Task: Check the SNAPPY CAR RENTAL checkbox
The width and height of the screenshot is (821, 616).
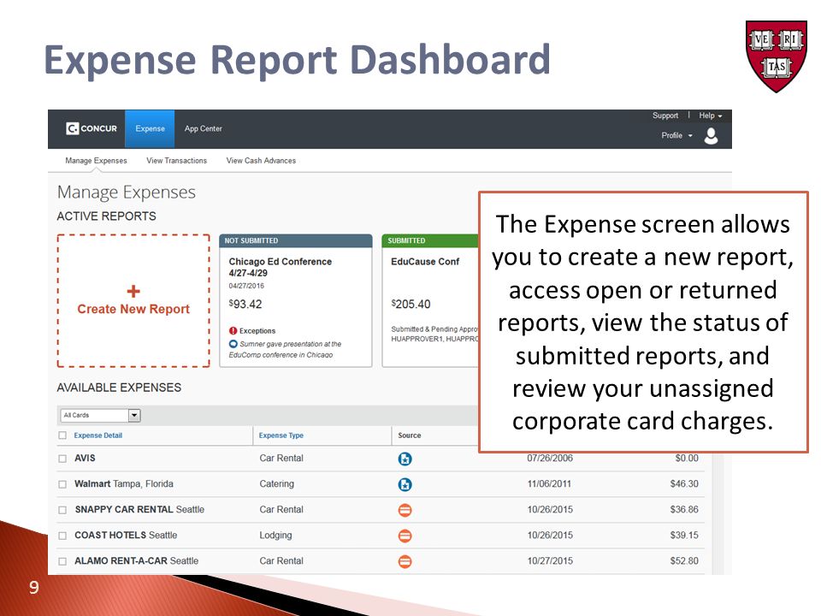Action: point(62,510)
